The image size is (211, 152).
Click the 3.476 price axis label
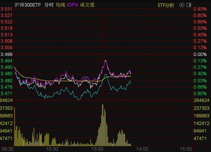[x=6, y=87]
